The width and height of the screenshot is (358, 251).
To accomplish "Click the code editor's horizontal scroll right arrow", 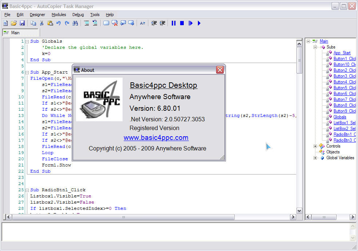I will click(293, 217).
